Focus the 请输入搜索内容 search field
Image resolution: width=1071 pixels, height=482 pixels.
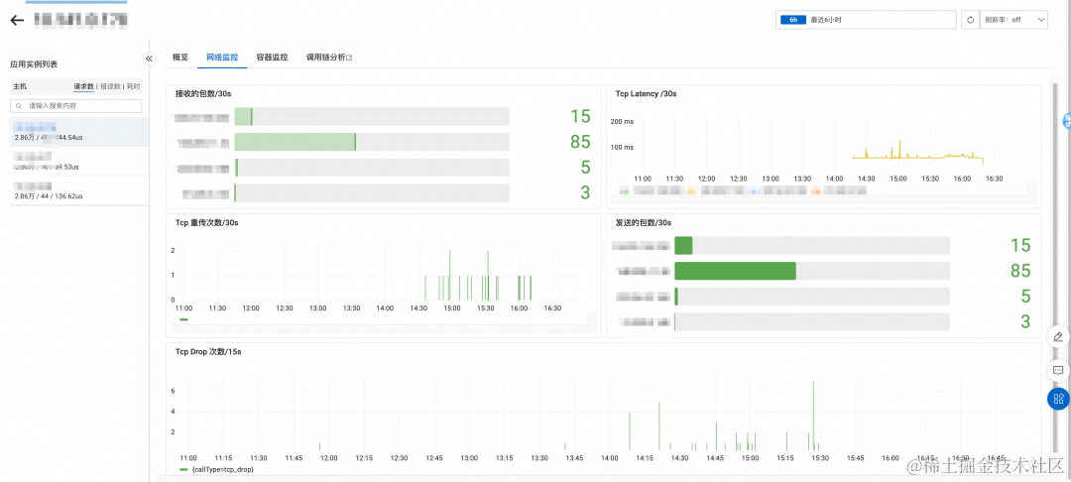pos(75,106)
